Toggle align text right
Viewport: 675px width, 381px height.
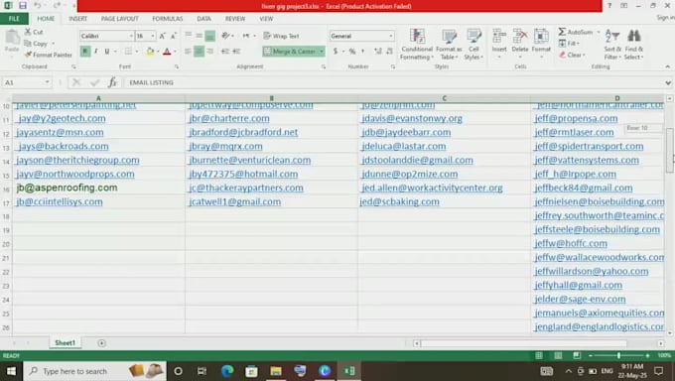point(209,52)
